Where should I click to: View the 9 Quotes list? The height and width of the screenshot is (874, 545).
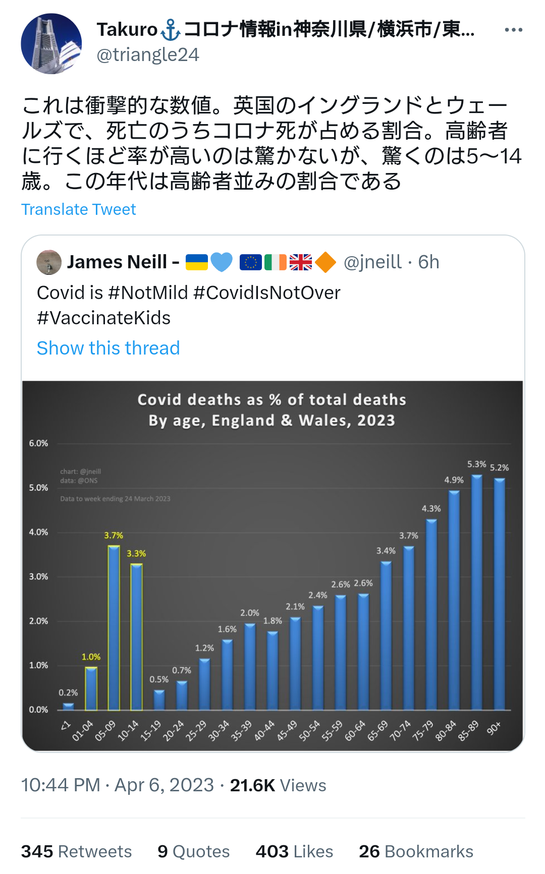[x=193, y=851]
